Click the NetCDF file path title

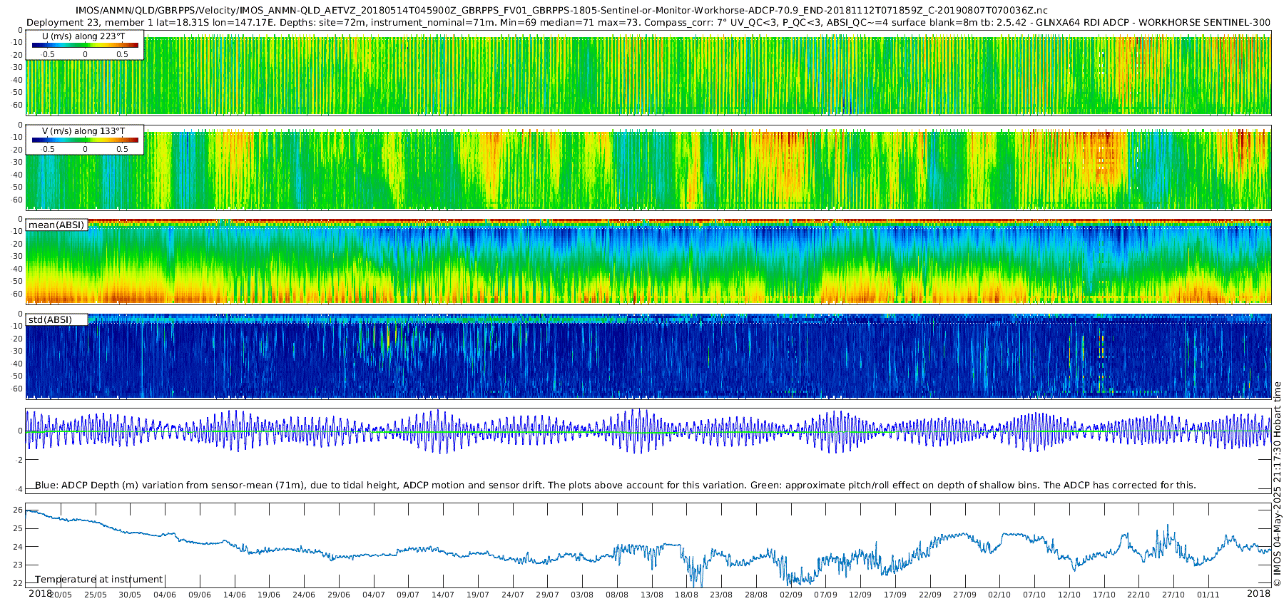[x=562, y=10]
